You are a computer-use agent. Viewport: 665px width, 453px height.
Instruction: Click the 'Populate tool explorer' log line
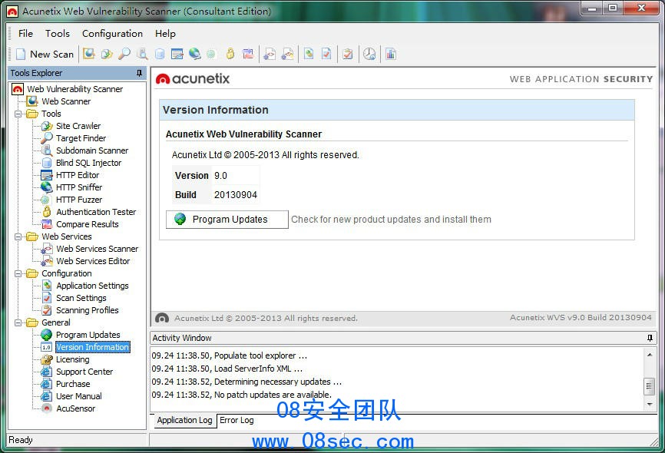(230, 355)
